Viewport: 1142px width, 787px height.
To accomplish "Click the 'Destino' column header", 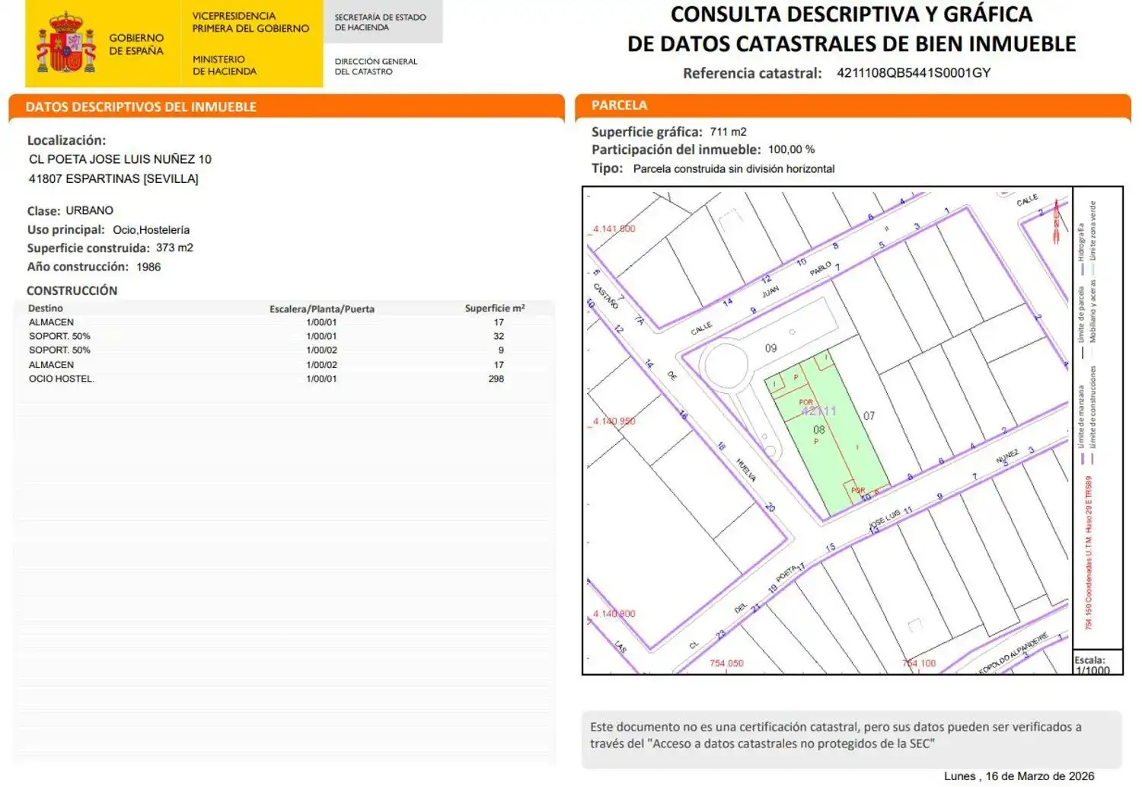I will tap(46, 309).
